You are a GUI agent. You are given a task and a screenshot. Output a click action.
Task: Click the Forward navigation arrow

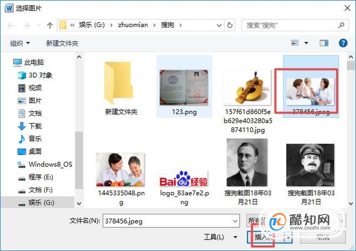click(x=26, y=25)
